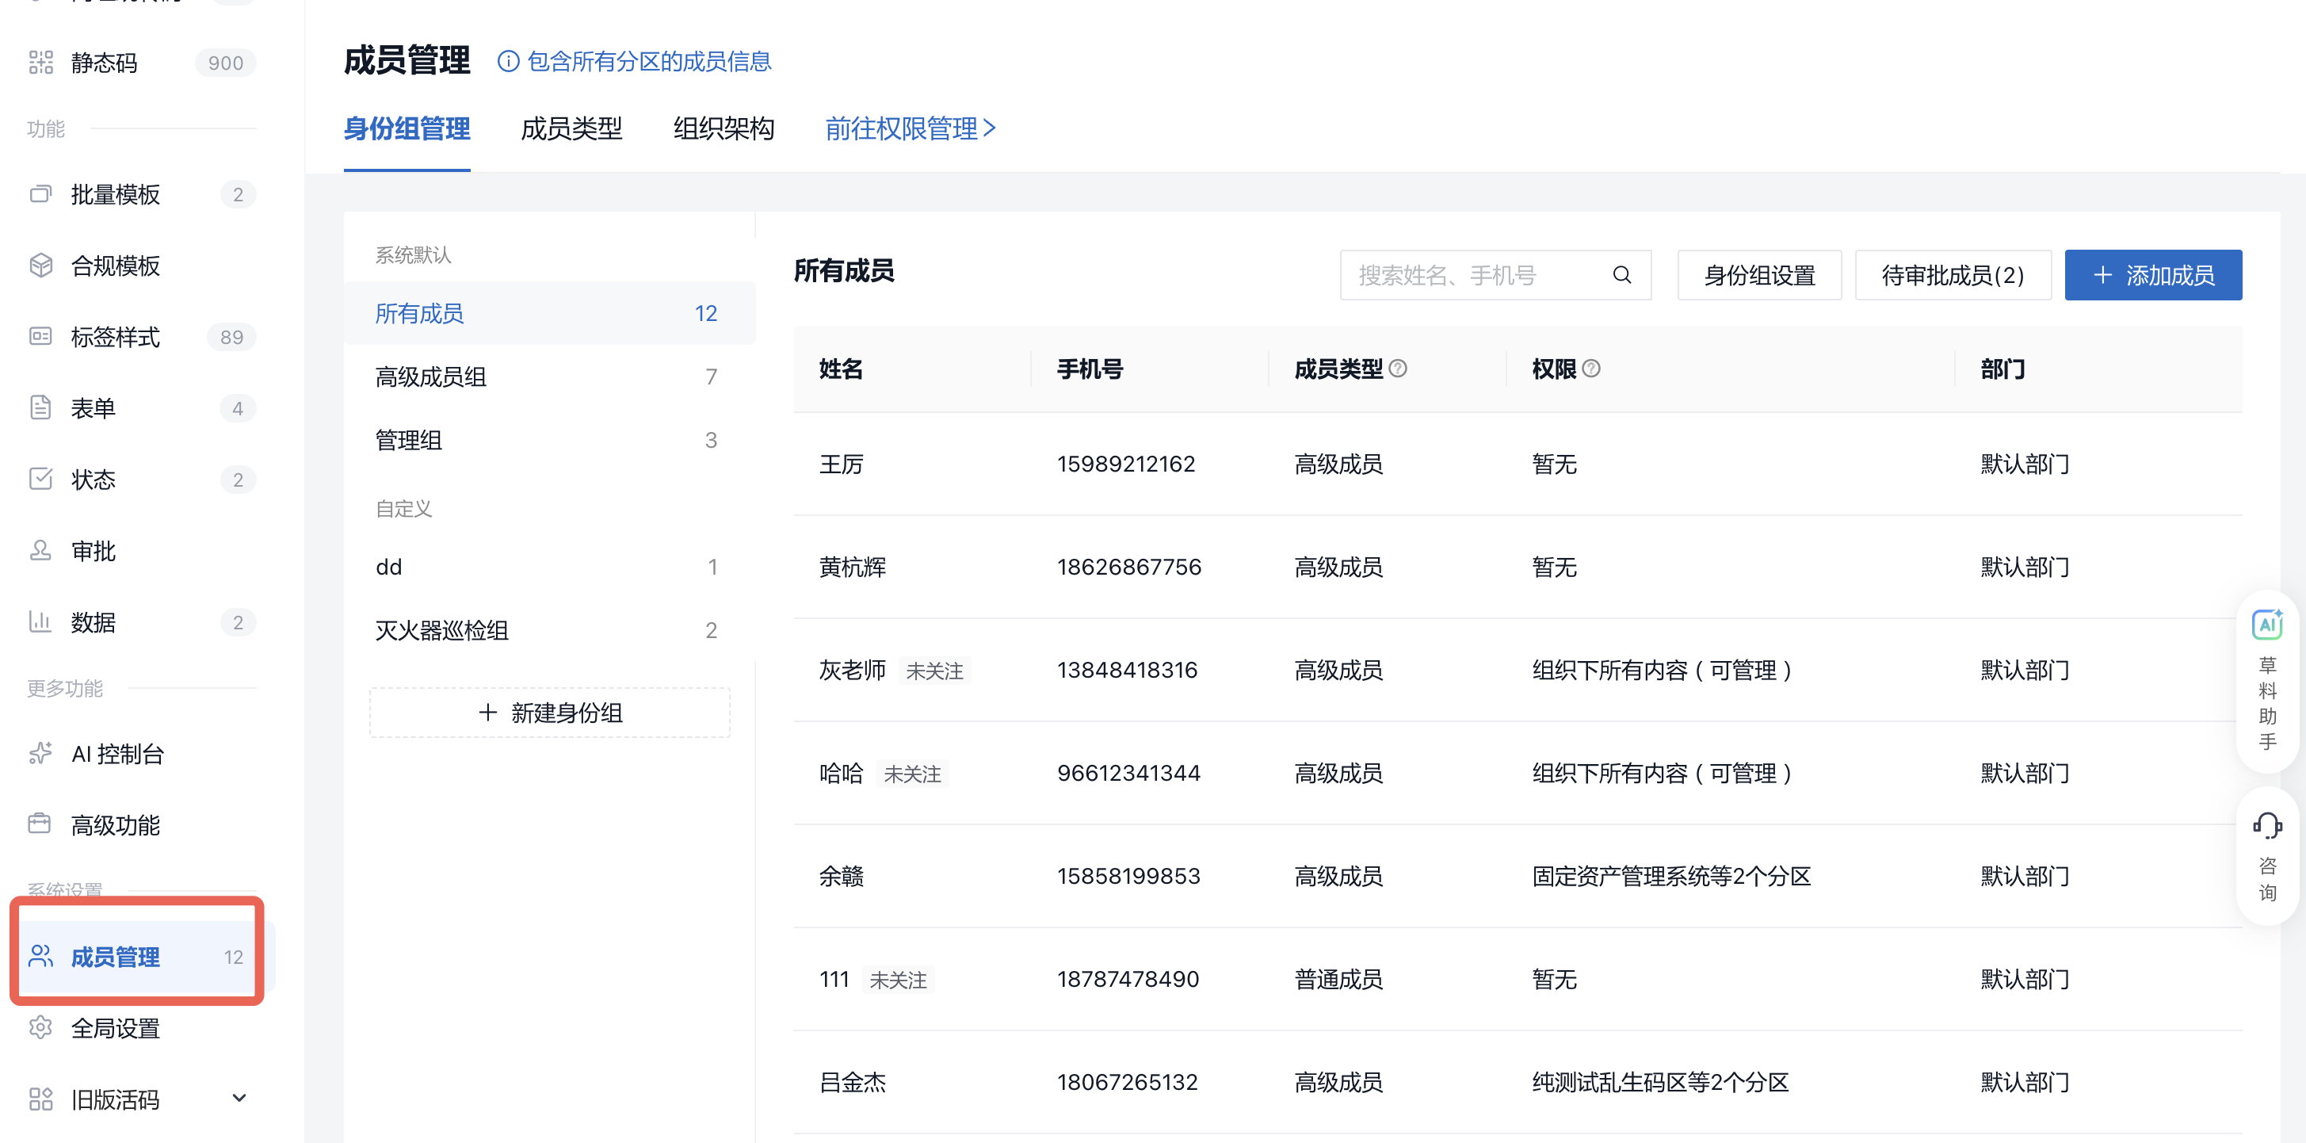This screenshot has width=2306, height=1143.
Task: Select the dd custom group
Action: 550,567
